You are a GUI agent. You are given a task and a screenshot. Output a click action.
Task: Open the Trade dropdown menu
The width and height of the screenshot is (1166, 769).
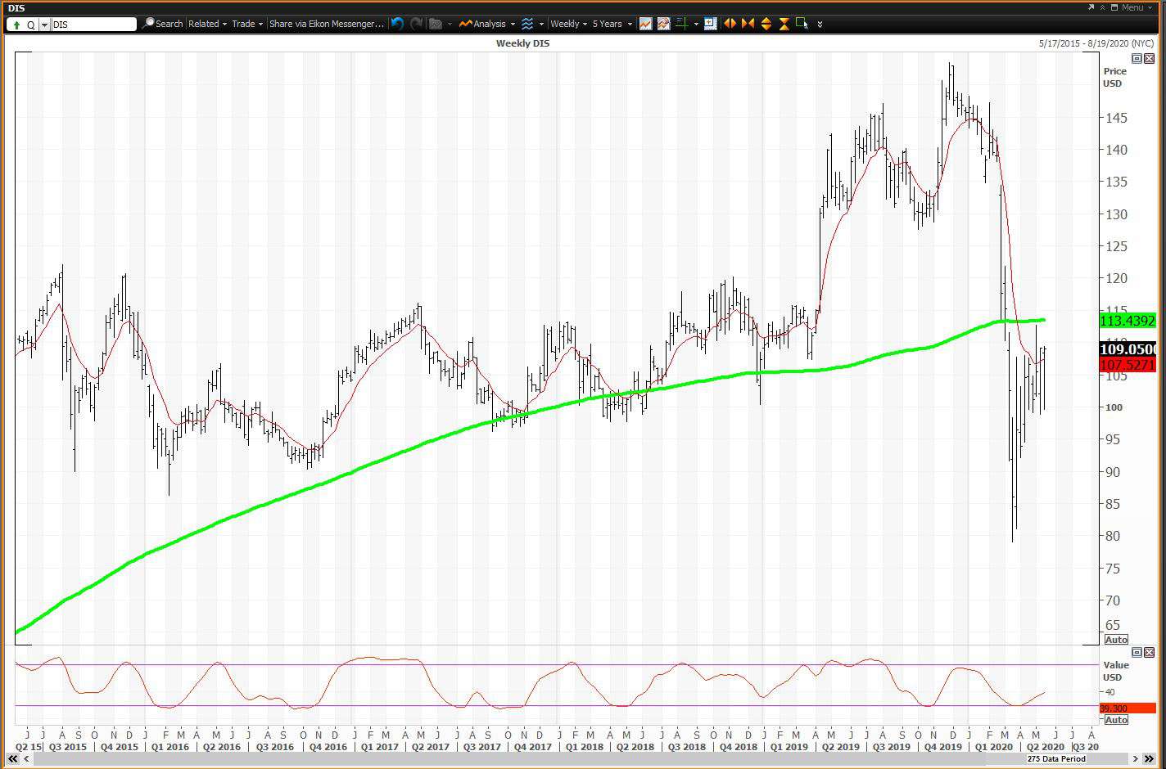(247, 24)
